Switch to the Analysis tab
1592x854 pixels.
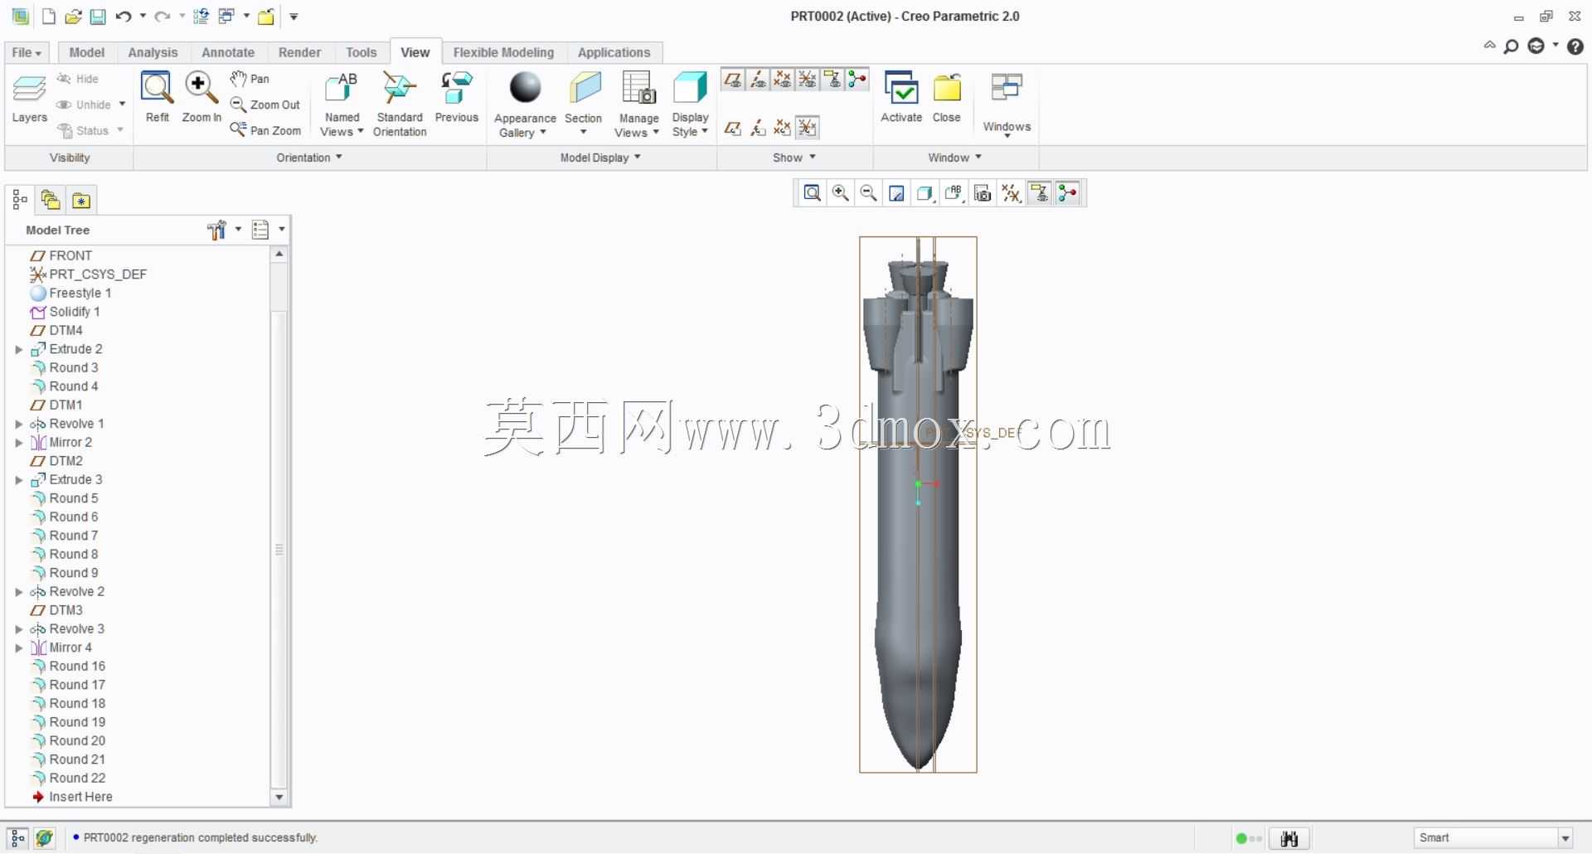[153, 52]
